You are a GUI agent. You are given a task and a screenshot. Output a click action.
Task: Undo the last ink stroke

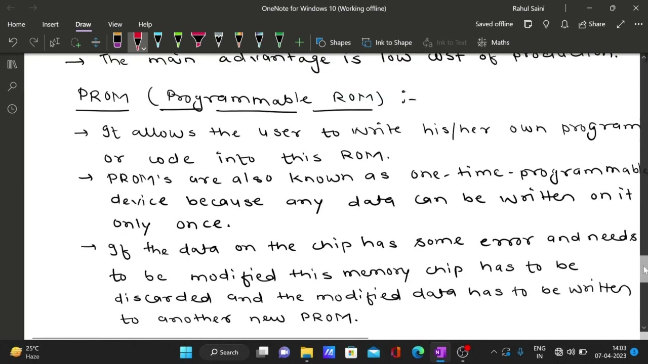click(x=13, y=42)
